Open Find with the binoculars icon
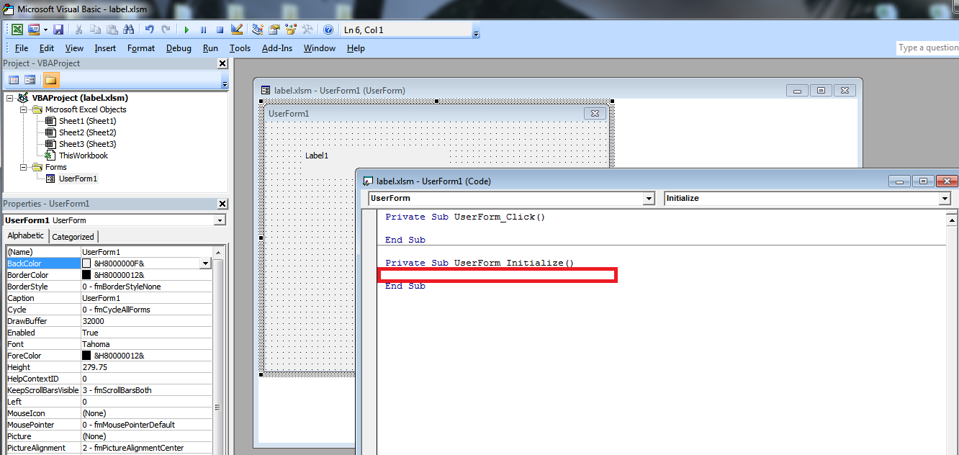This screenshot has height=455, width=959. point(129,30)
